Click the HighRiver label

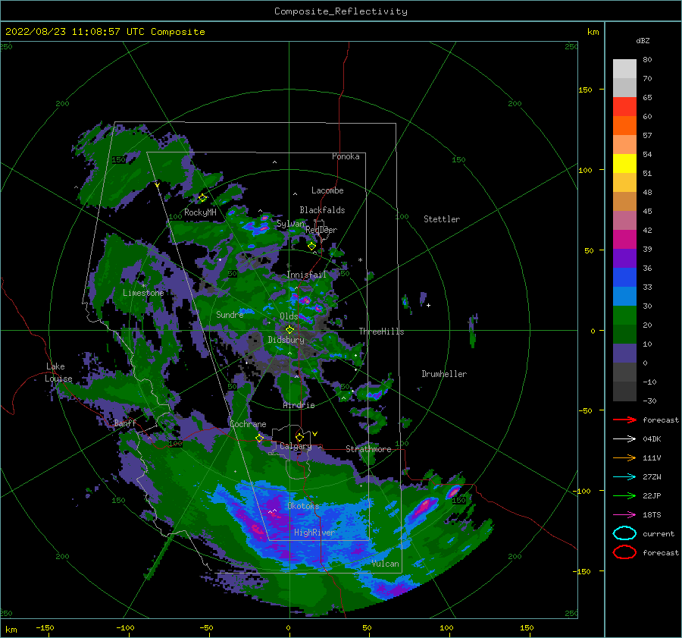[314, 533]
